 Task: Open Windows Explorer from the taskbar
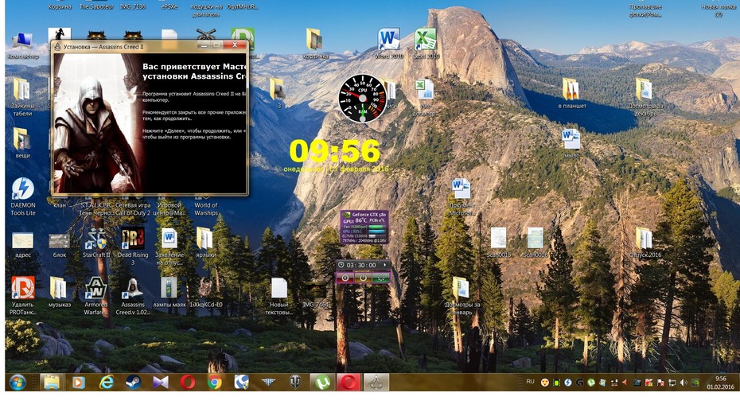pyautogui.click(x=52, y=382)
